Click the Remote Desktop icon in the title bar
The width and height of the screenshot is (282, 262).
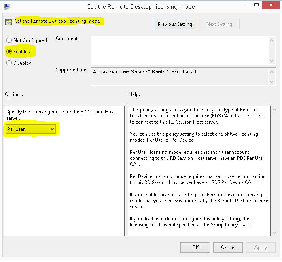7,7
